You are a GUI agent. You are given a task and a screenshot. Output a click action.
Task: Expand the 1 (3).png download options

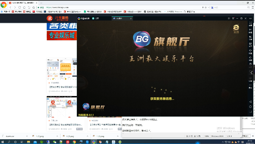(57, 136)
